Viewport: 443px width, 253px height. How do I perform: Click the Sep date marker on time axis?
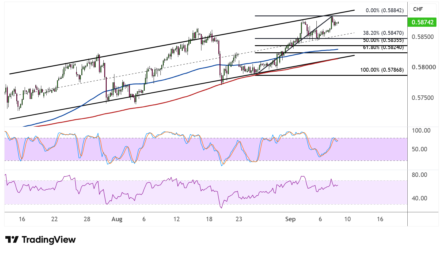pyautogui.click(x=290, y=219)
